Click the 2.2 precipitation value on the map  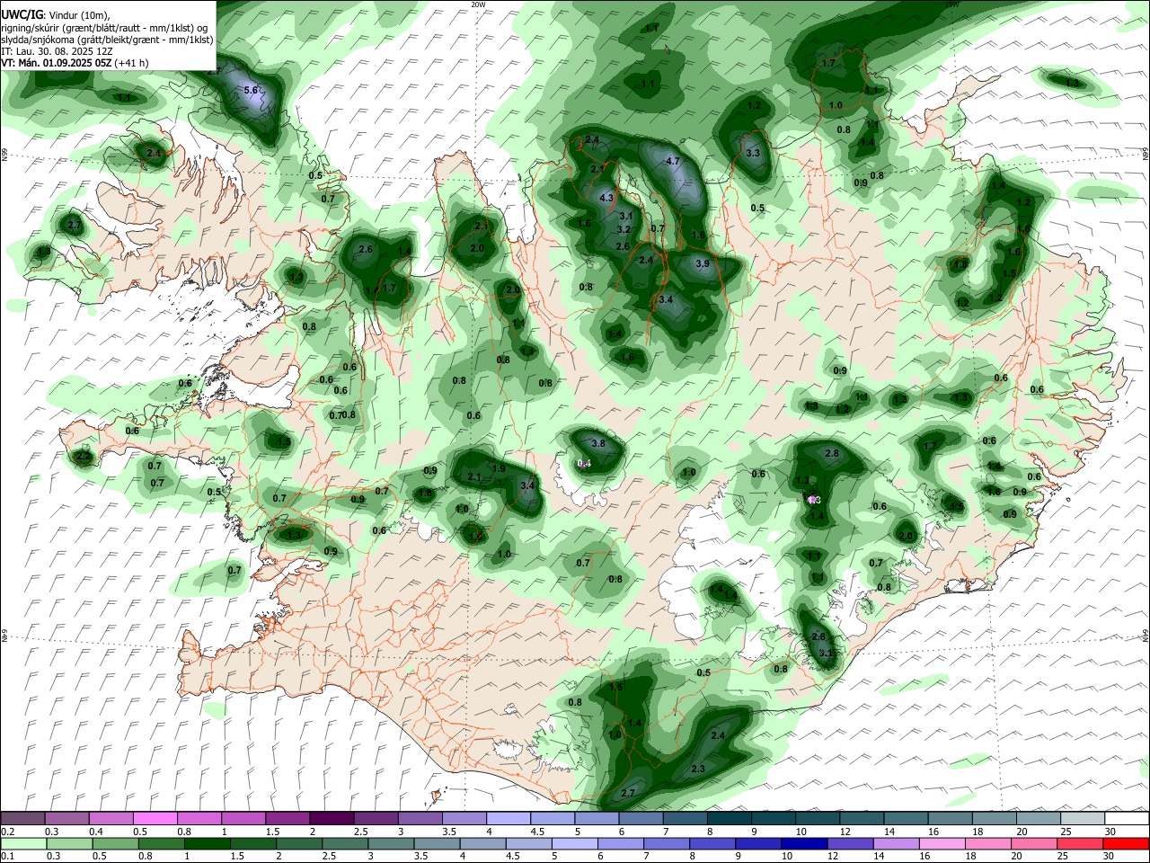(x=84, y=457)
